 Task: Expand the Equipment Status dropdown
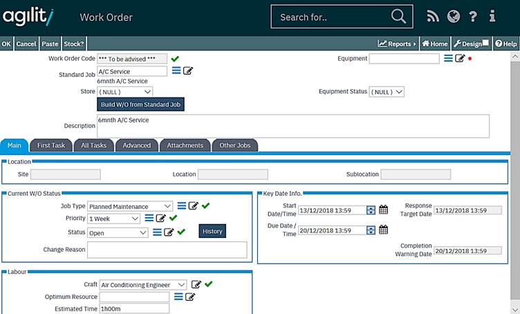point(399,91)
